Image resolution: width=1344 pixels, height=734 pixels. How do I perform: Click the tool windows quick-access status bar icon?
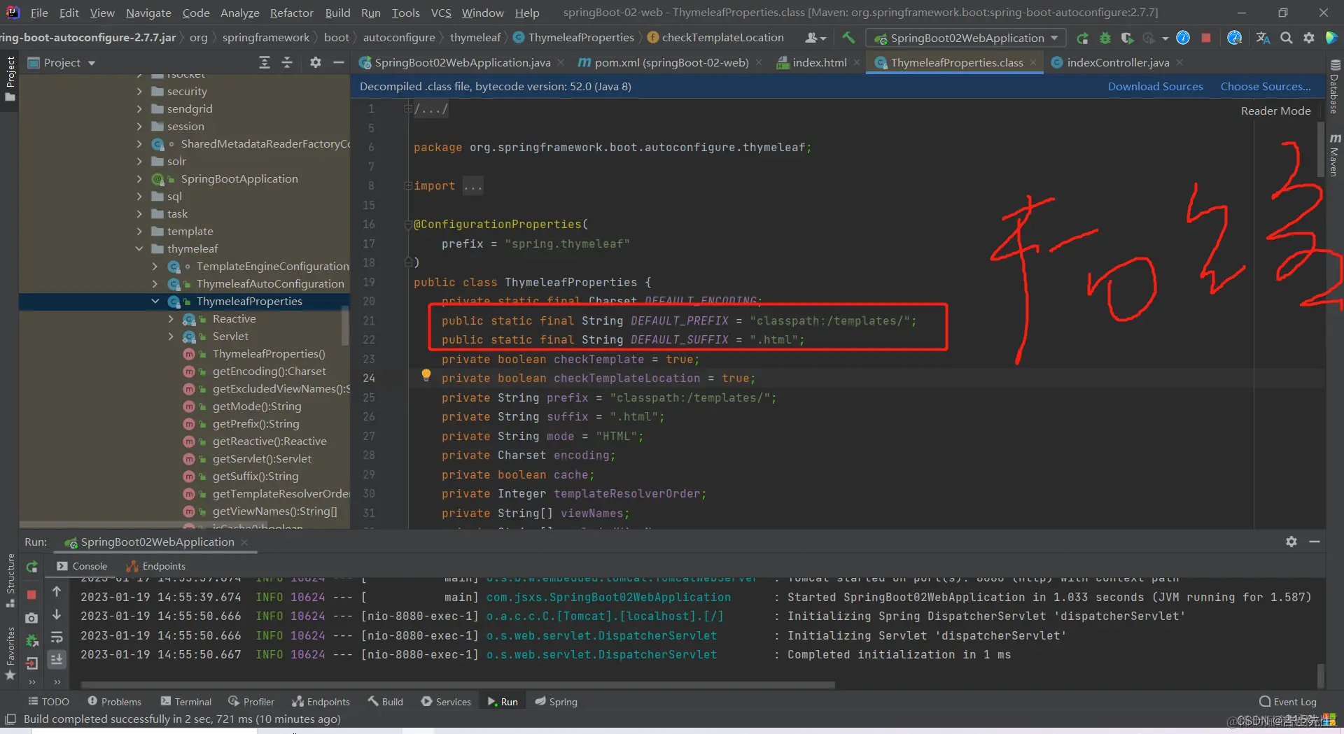coord(10,719)
